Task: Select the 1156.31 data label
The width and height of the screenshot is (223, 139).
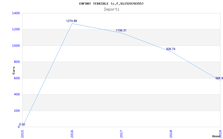Action: coord(121,30)
